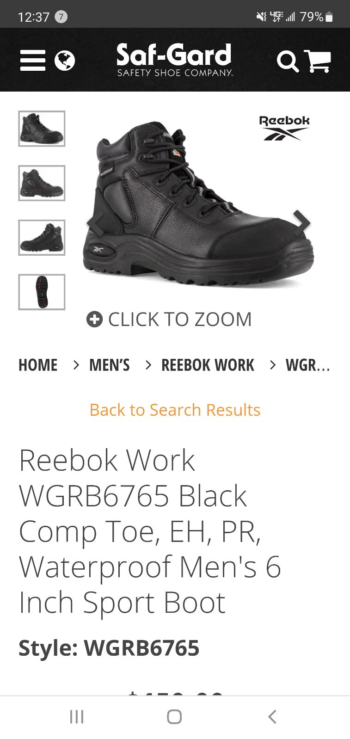Select the third boot thumbnail facing left
This screenshot has width=350, height=739.
[42, 238]
